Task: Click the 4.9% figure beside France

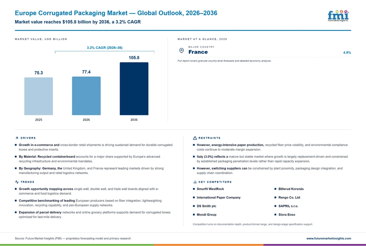Action: pos(347,52)
